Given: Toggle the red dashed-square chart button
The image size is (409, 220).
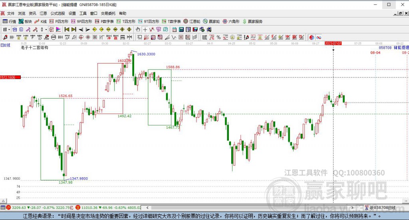Looking at the screenshot, I should pyautogui.click(x=52, y=30).
